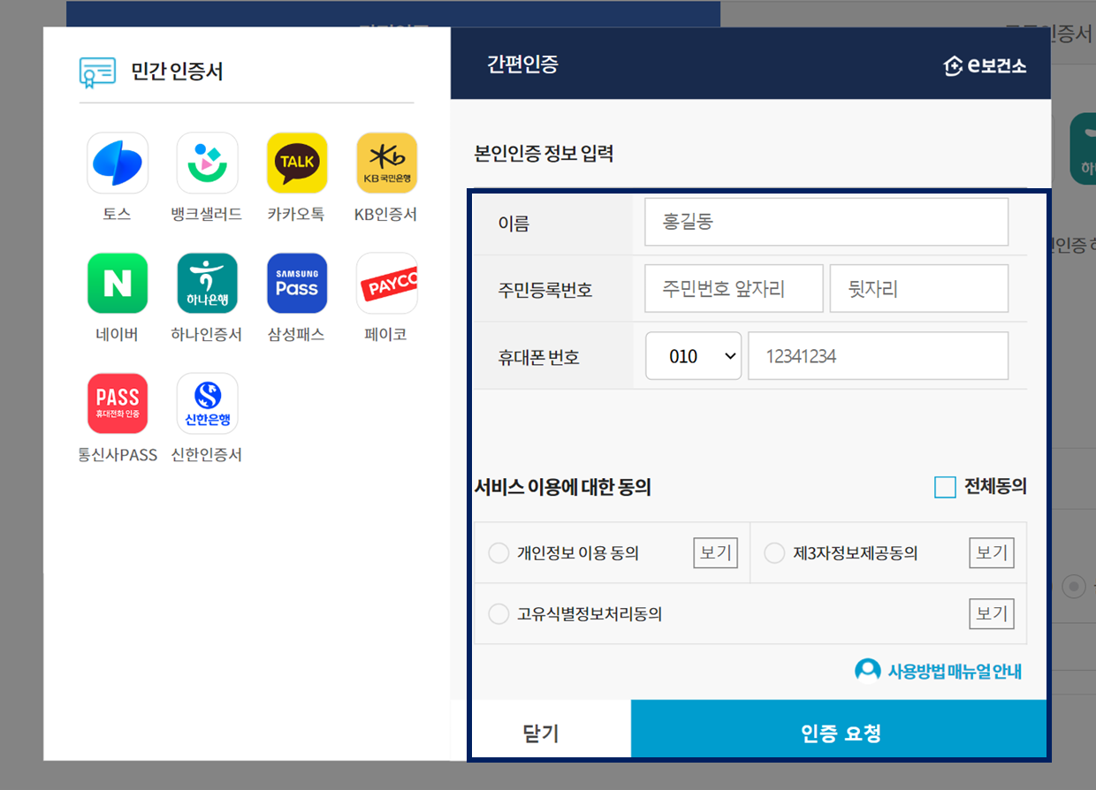Image resolution: width=1096 pixels, height=790 pixels.
Task: Choose KakaoTalk authentication
Action: pyautogui.click(x=296, y=163)
